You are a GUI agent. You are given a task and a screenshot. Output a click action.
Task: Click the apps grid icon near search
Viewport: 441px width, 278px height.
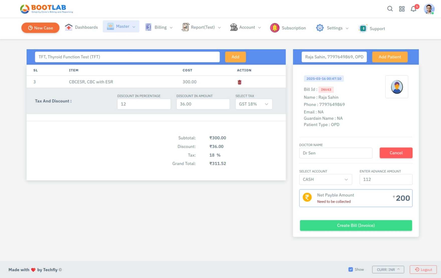pyautogui.click(x=402, y=9)
